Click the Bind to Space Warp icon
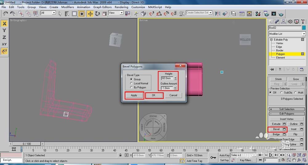The height and width of the screenshot is (165, 308). (35, 13)
